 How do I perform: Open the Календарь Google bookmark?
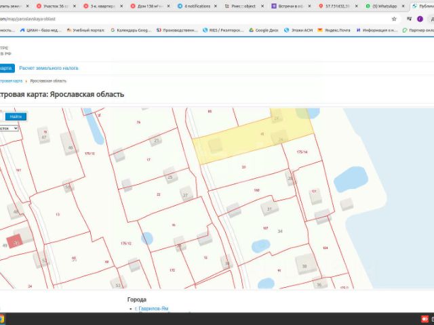[131, 30]
